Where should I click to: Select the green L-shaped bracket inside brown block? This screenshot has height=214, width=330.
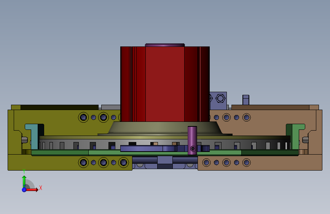[296, 136]
